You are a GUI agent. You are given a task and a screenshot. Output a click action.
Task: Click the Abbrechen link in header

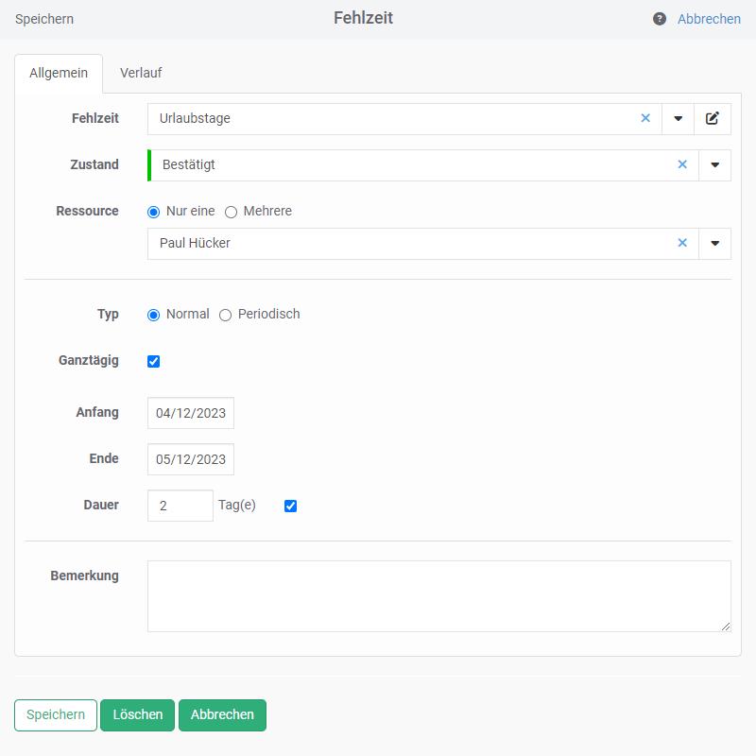tap(709, 19)
